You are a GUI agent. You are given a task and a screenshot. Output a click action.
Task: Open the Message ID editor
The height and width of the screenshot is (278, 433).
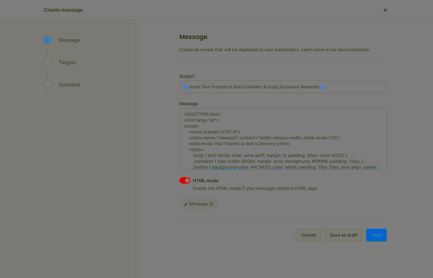198,204
